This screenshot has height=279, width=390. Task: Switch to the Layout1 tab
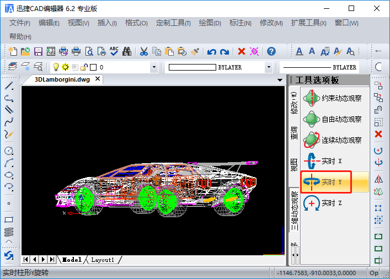click(103, 260)
